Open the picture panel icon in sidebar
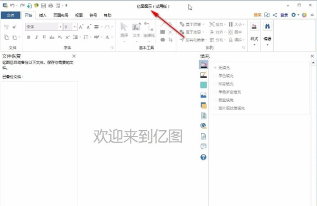Viewport: 317px width, 206px height. click(x=203, y=95)
